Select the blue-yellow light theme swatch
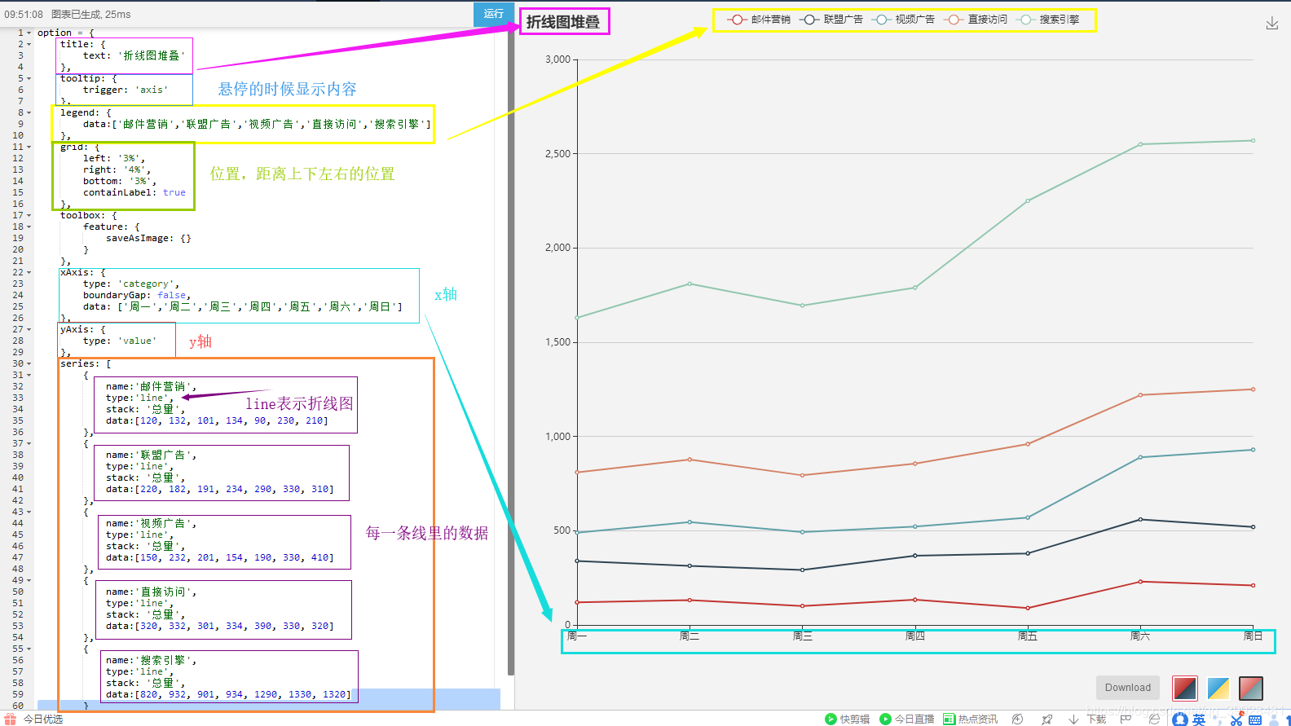1291x726 pixels. (1218, 688)
